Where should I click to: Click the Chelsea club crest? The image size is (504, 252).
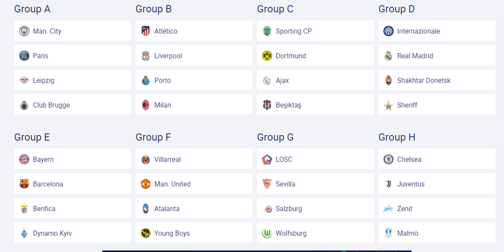coord(389,159)
